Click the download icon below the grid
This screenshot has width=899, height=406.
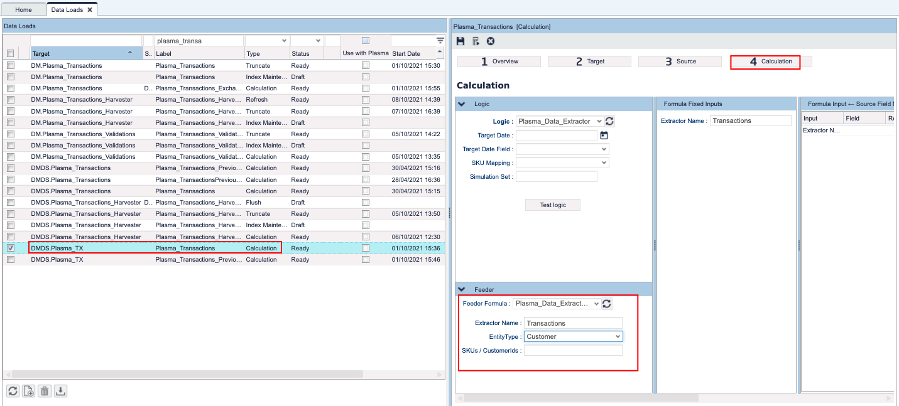pos(60,391)
